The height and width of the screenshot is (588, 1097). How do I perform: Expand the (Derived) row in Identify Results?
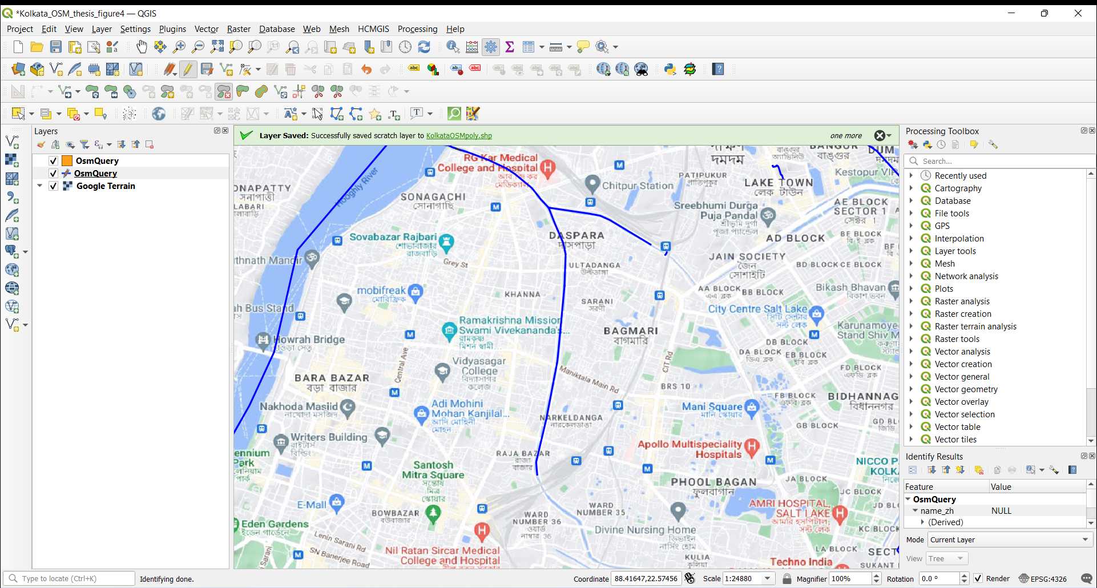coord(922,522)
